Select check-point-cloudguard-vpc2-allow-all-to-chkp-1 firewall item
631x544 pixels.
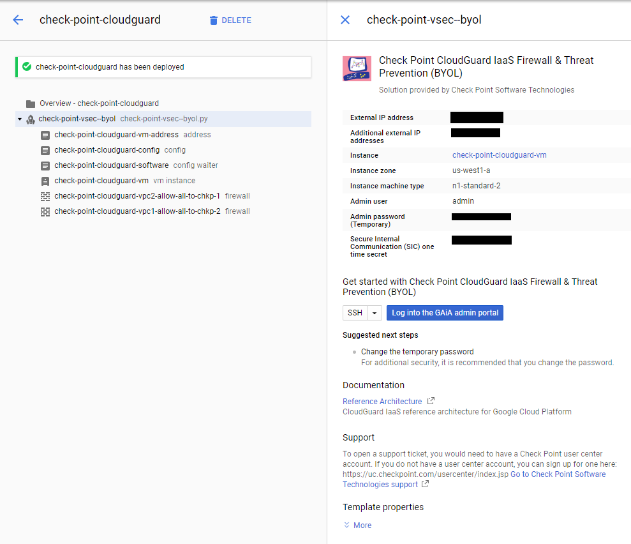click(x=137, y=195)
